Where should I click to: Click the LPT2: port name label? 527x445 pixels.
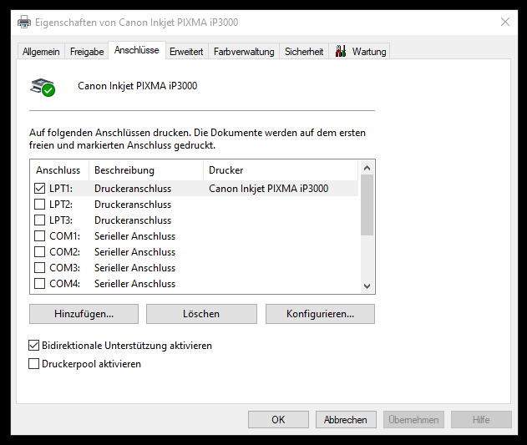pos(61,205)
